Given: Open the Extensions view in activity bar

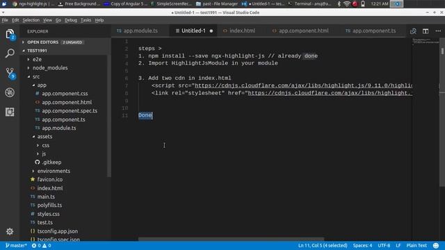Looking at the screenshot, I should (10, 112).
